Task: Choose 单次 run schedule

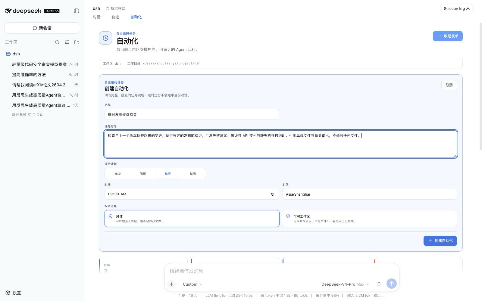Action: [118, 174]
